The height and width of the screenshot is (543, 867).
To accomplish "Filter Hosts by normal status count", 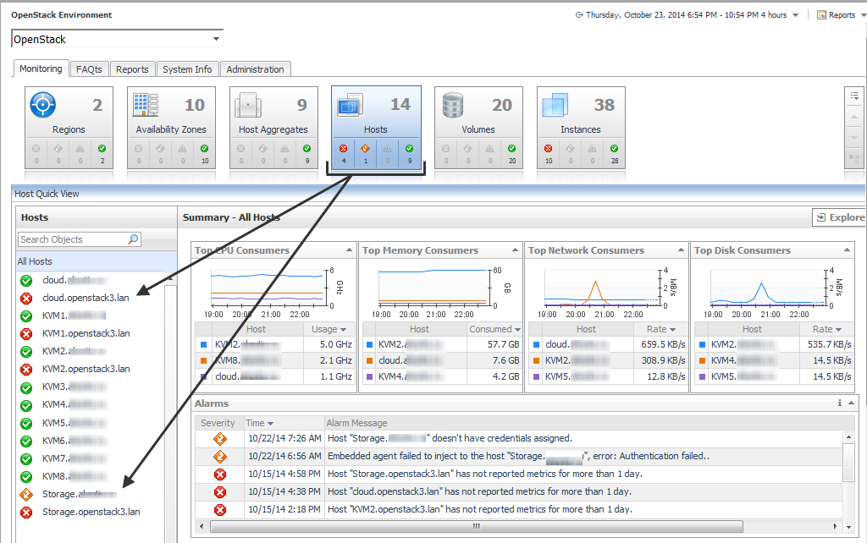I will tap(409, 153).
